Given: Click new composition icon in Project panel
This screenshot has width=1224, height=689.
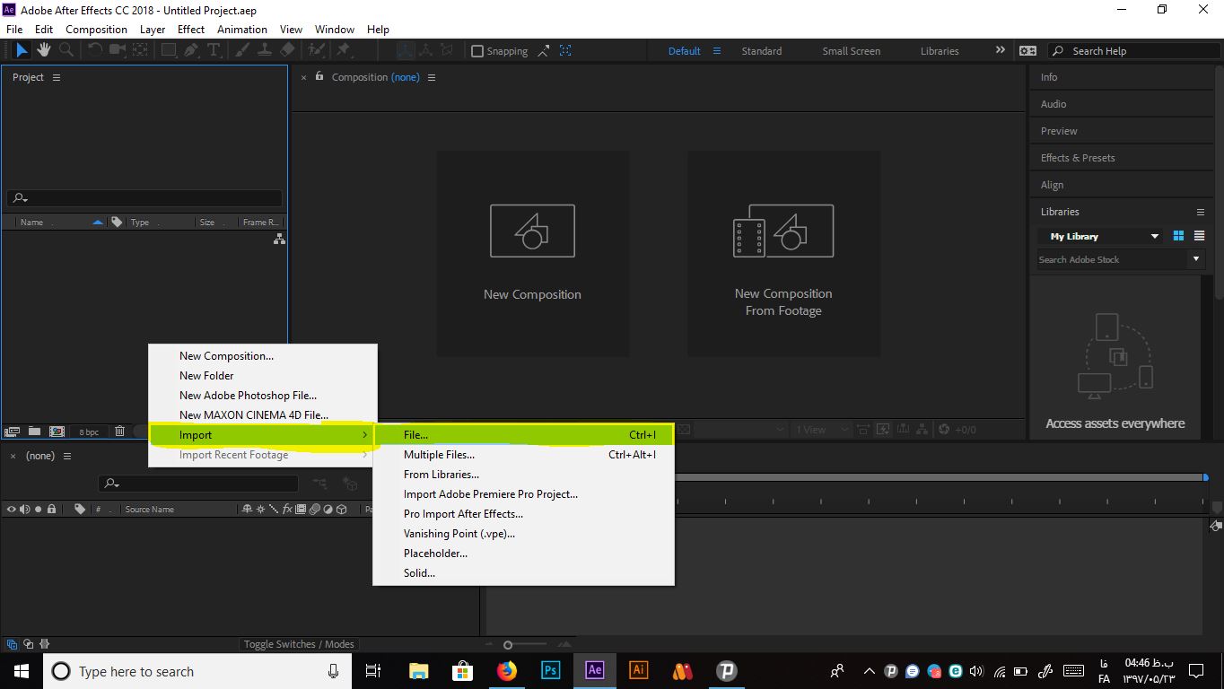Looking at the screenshot, I should pyautogui.click(x=57, y=432).
